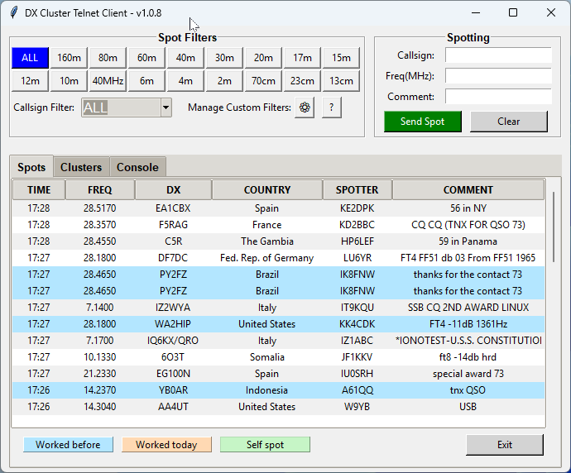Click the Clear button
This screenshot has width=571, height=473.
tap(508, 122)
